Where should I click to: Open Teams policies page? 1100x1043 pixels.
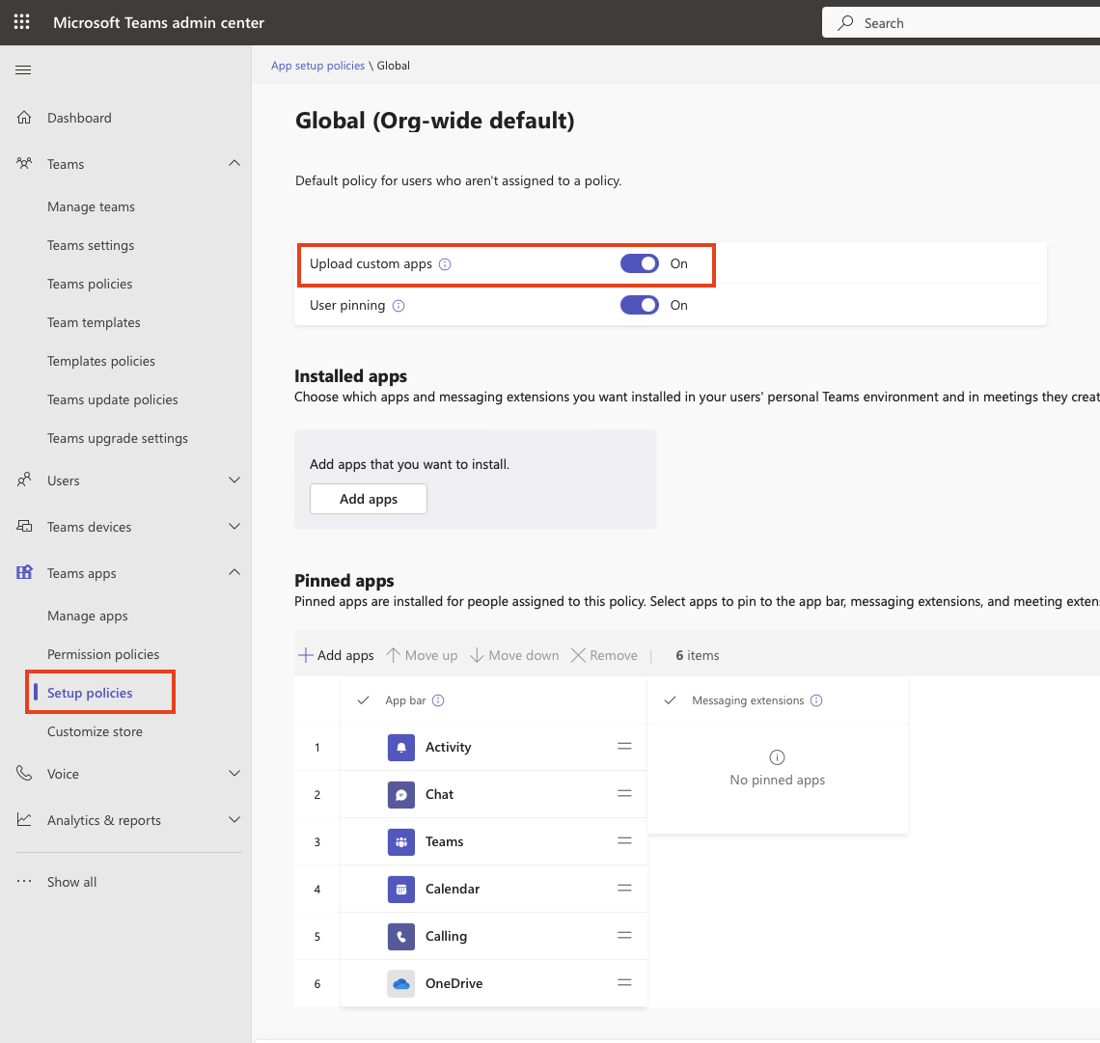90,284
